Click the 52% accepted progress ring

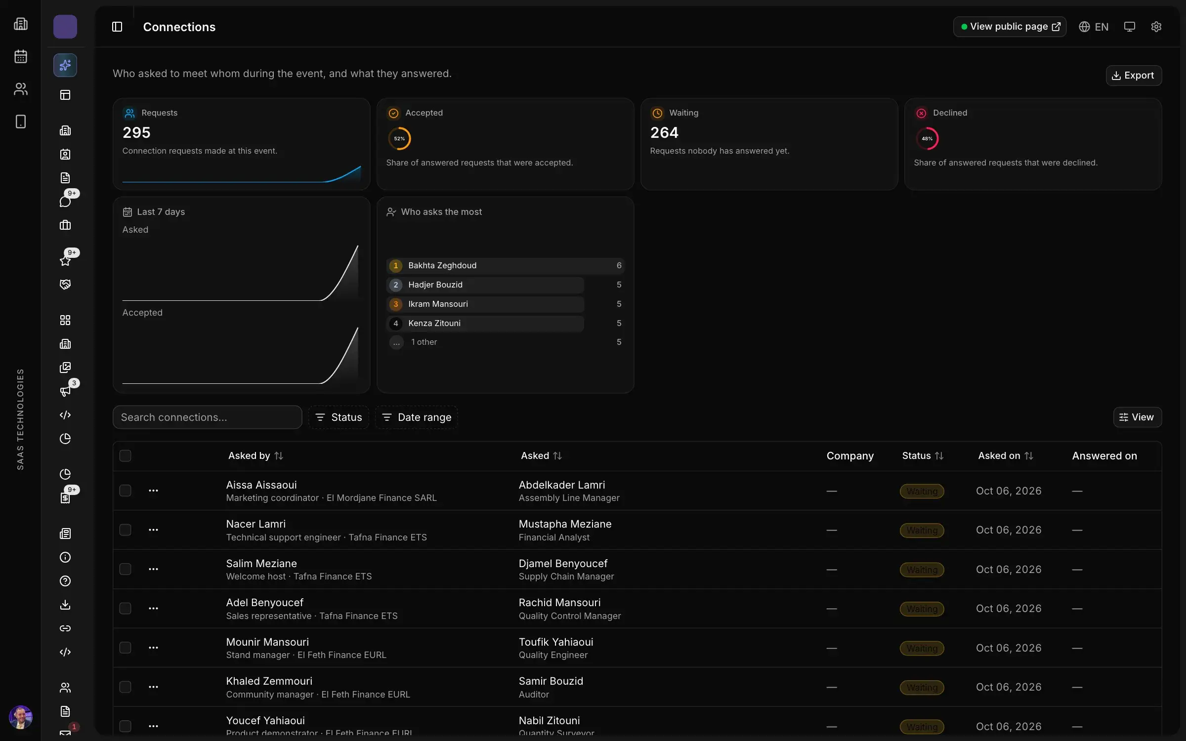(x=399, y=139)
